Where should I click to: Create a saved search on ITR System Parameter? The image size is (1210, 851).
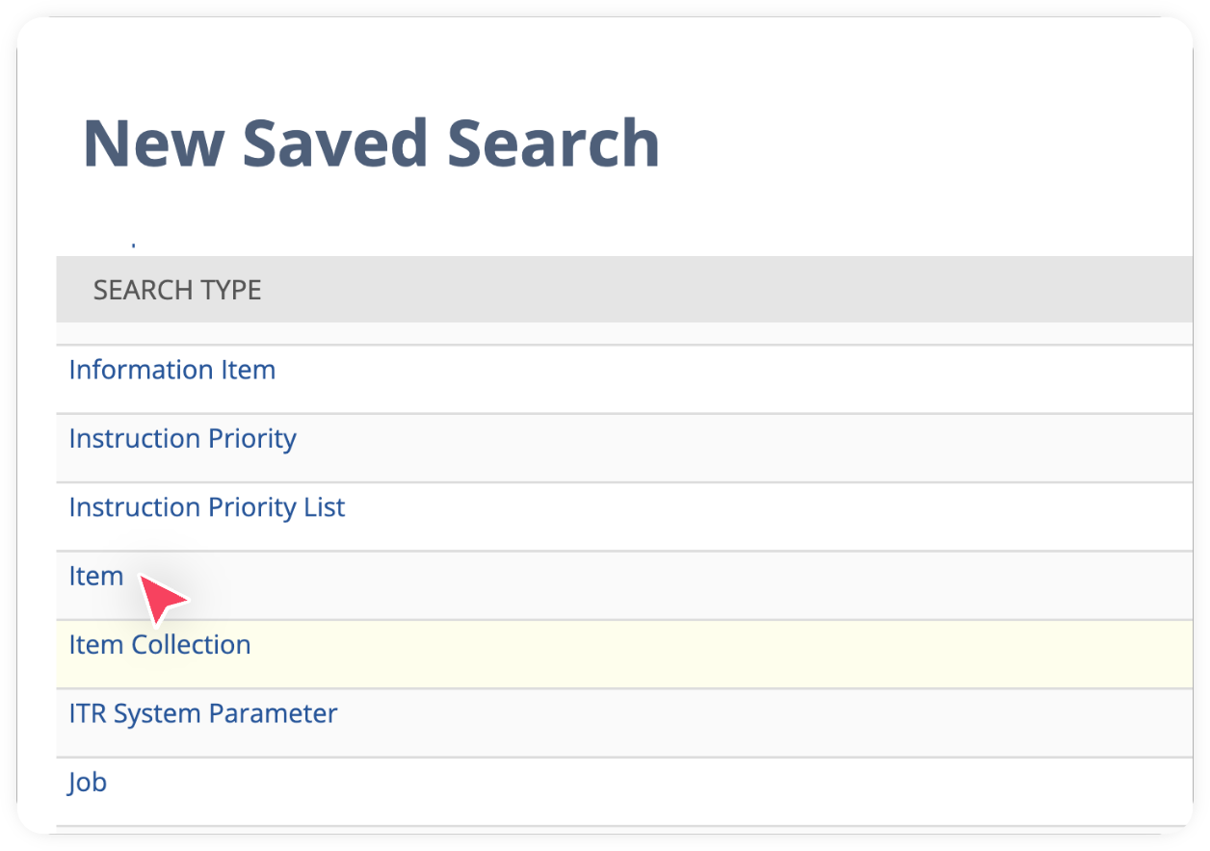coord(202,713)
